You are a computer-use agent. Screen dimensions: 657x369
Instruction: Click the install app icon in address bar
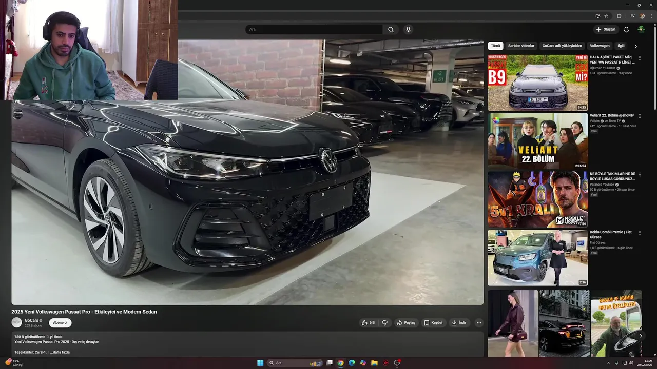coord(597,16)
